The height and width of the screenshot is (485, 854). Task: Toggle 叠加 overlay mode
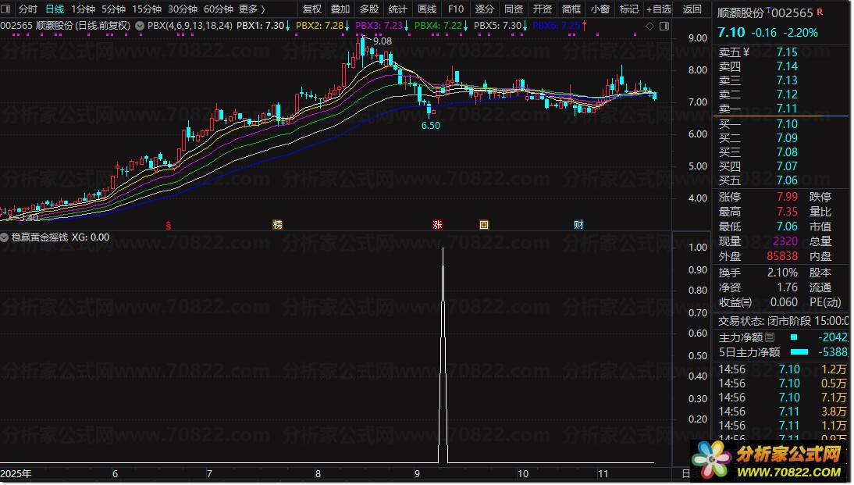(x=340, y=9)
